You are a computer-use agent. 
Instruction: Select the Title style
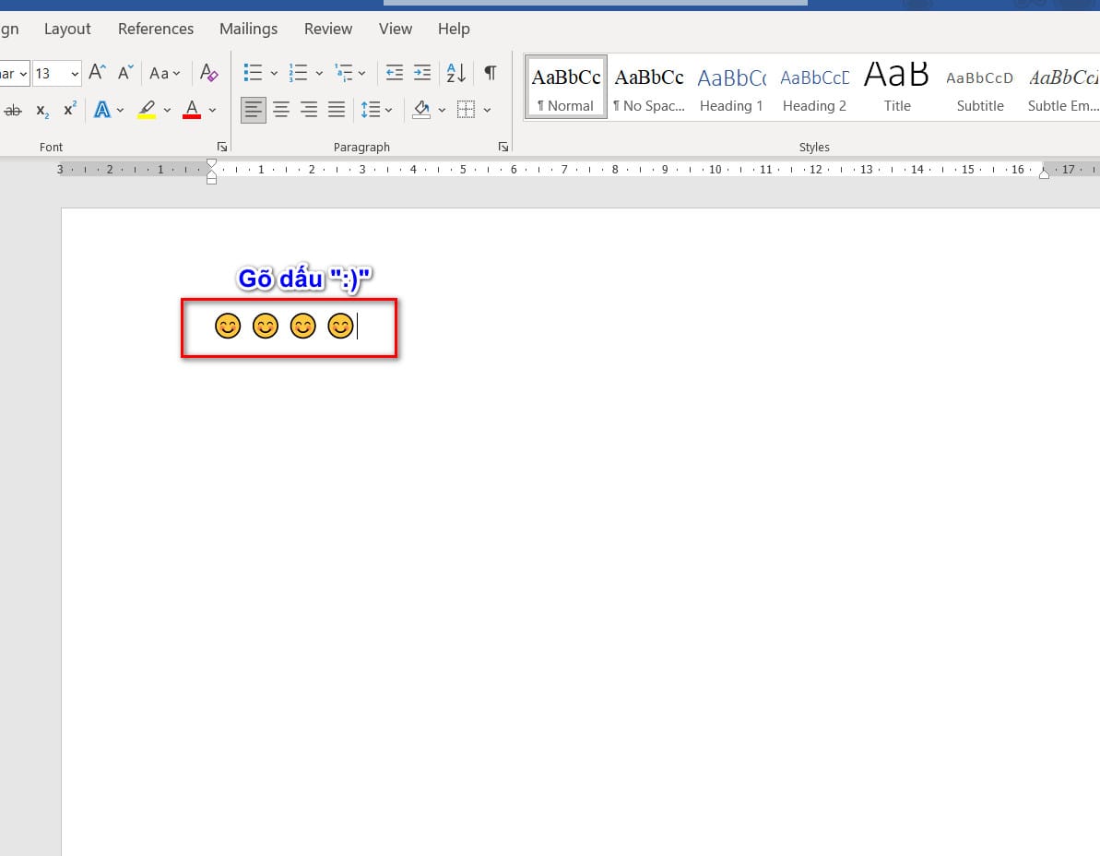[x=896, y=88]
